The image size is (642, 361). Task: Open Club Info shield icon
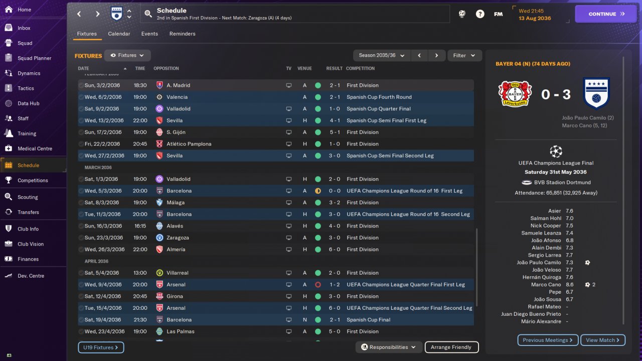9,229
